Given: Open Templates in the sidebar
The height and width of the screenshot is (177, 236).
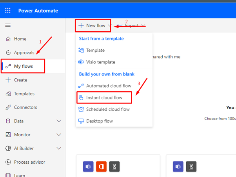Looking at the screenshot, I should 24,94.
